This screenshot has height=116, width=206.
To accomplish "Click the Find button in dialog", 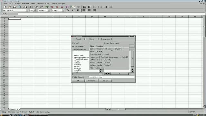I will pos(78,39).
